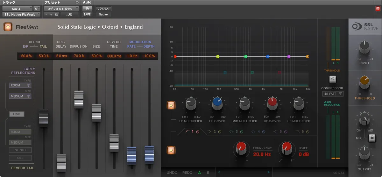
Task: Click the red target button top right
Action: tap(377, 9)
